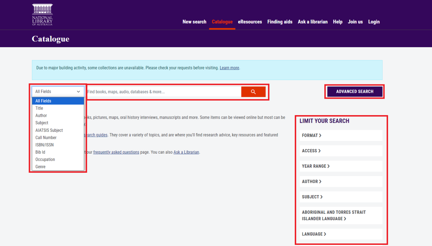The image size is (432, 246).
Task: Select Author in the search field dropdown list
Action: click(58, 116)
